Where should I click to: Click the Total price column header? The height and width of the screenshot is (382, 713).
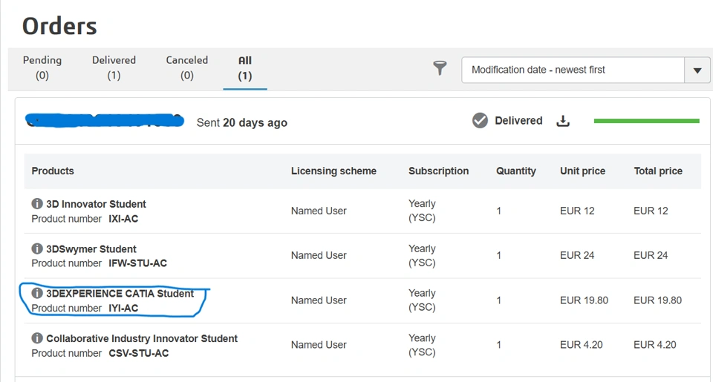coord(657,171)
